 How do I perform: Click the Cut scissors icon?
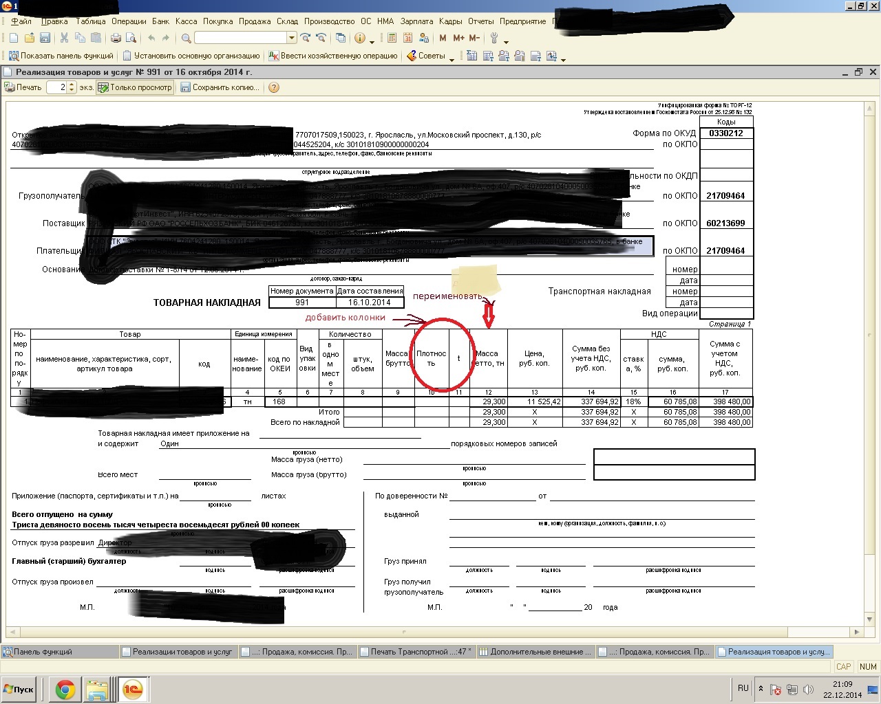[64, 38]
